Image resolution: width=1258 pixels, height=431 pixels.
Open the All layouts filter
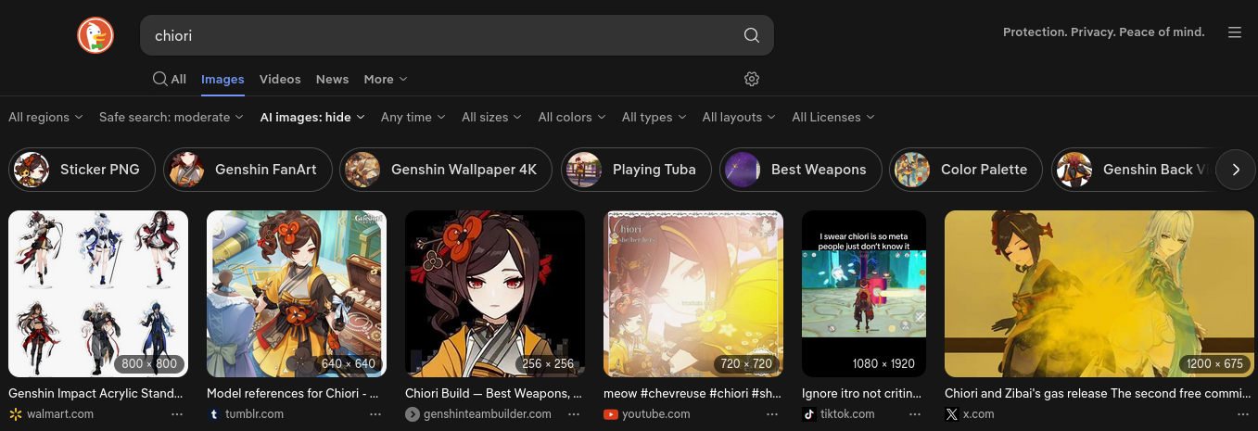[739, 117]
